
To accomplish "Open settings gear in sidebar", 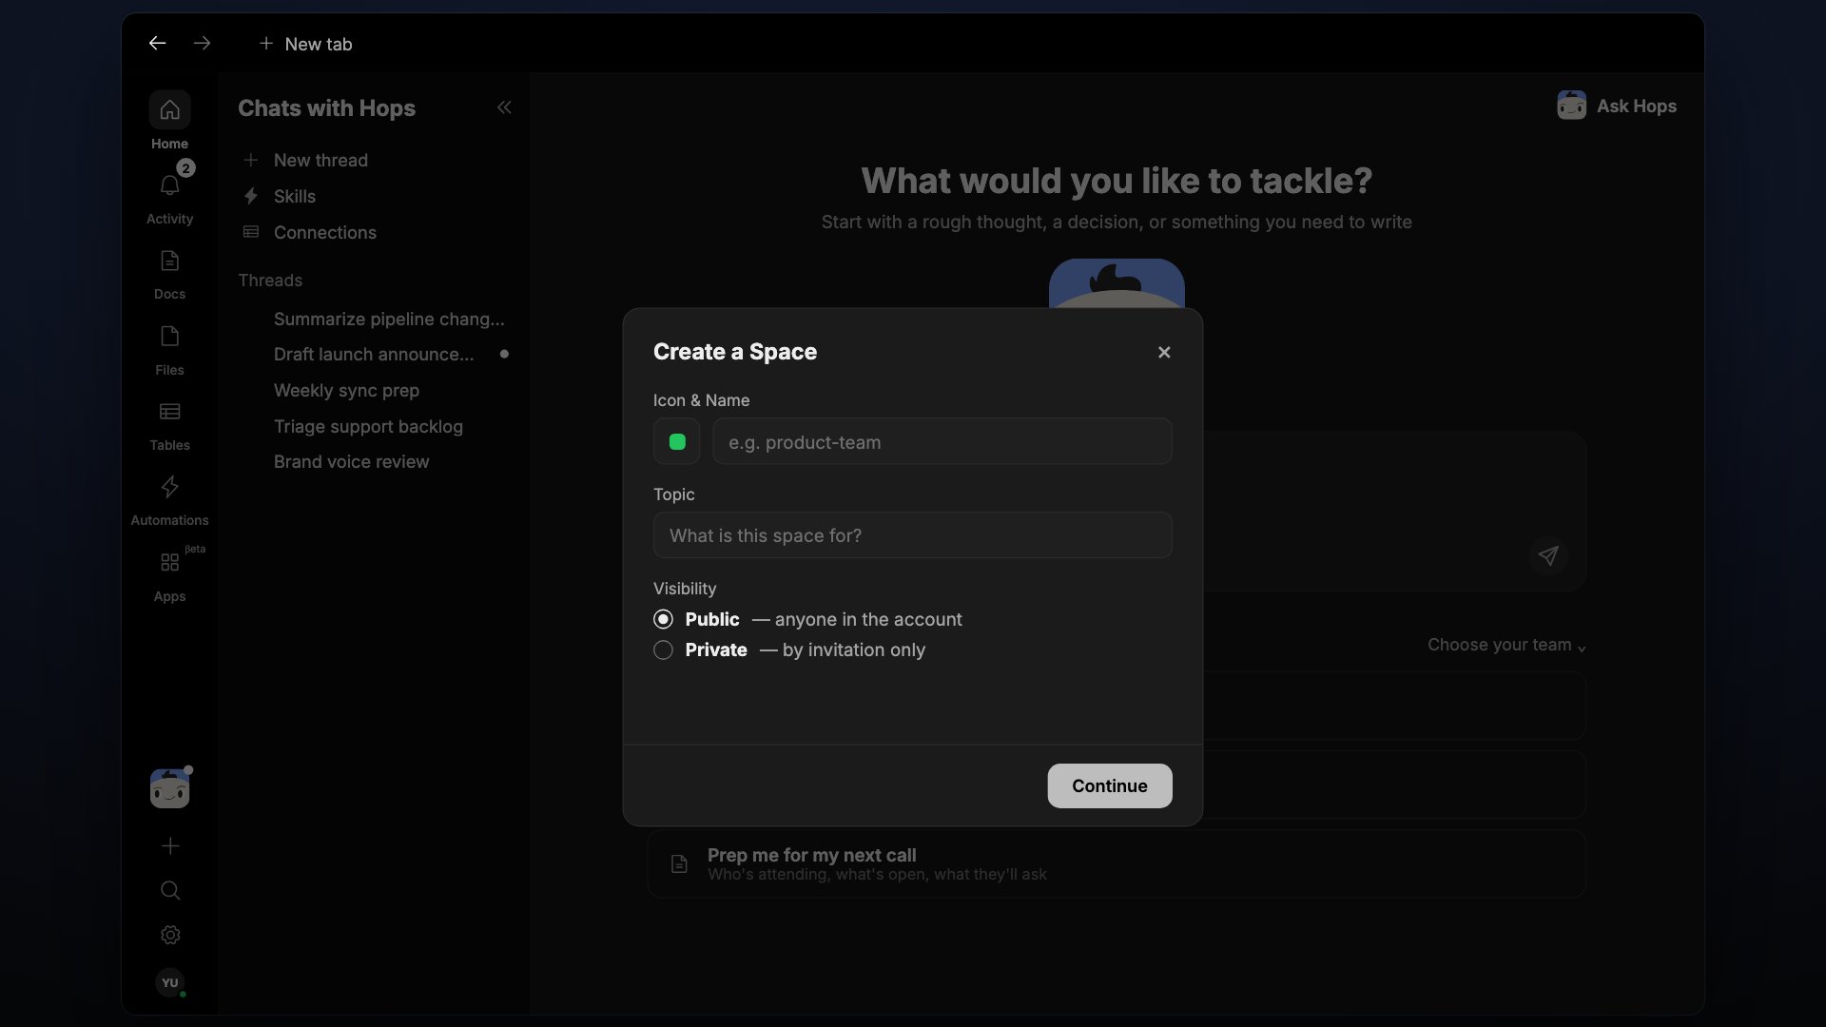I will (x=170, y=936).
